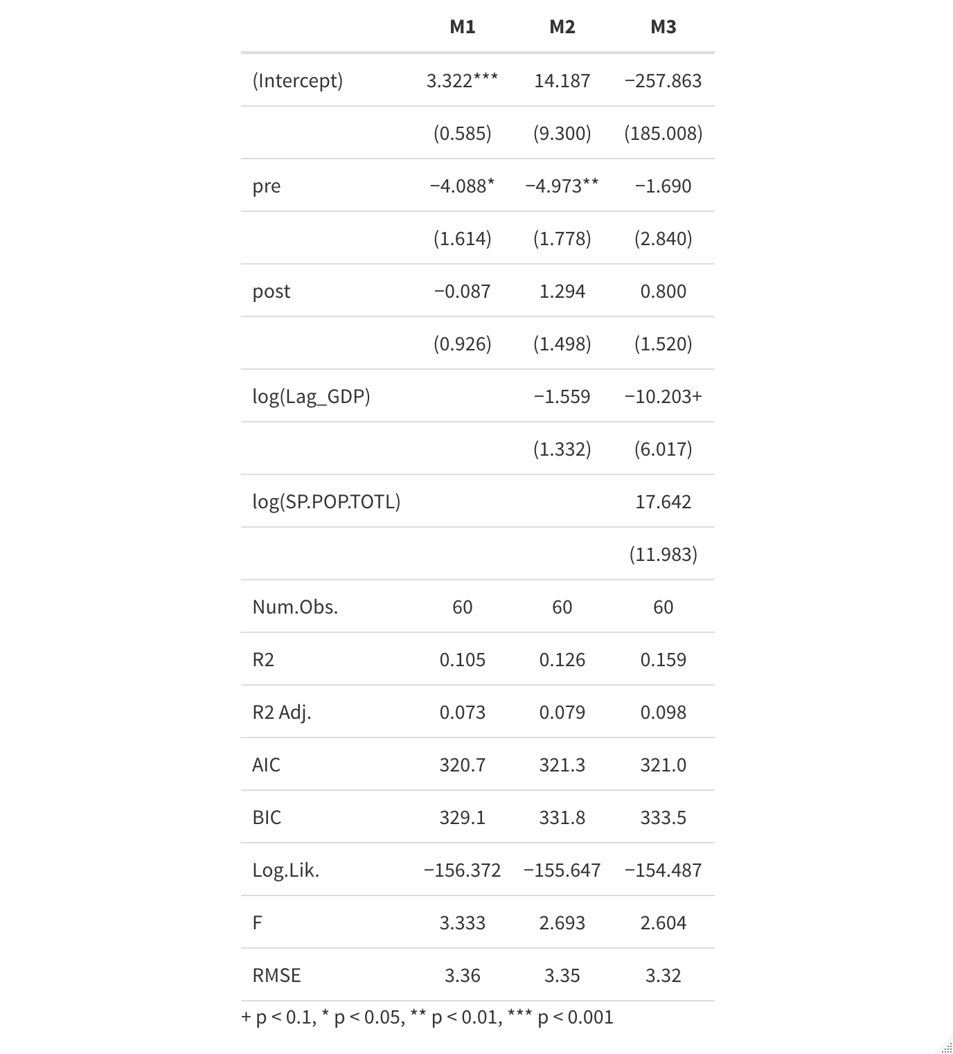
Task: Select the log(Lag_GDP) row label
Action: click(311, 397)
